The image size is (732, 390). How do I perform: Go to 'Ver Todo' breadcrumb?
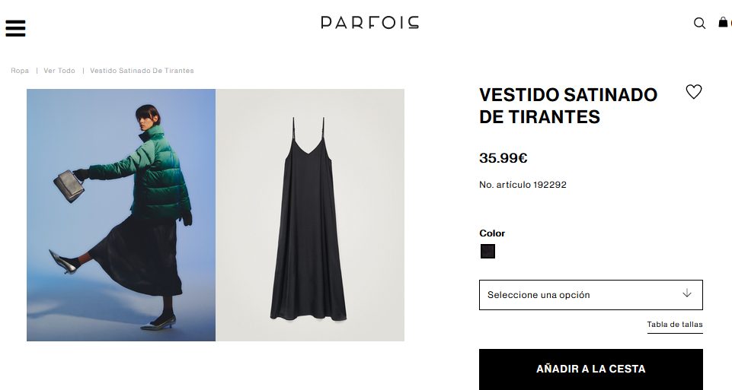tap(59, 71)
